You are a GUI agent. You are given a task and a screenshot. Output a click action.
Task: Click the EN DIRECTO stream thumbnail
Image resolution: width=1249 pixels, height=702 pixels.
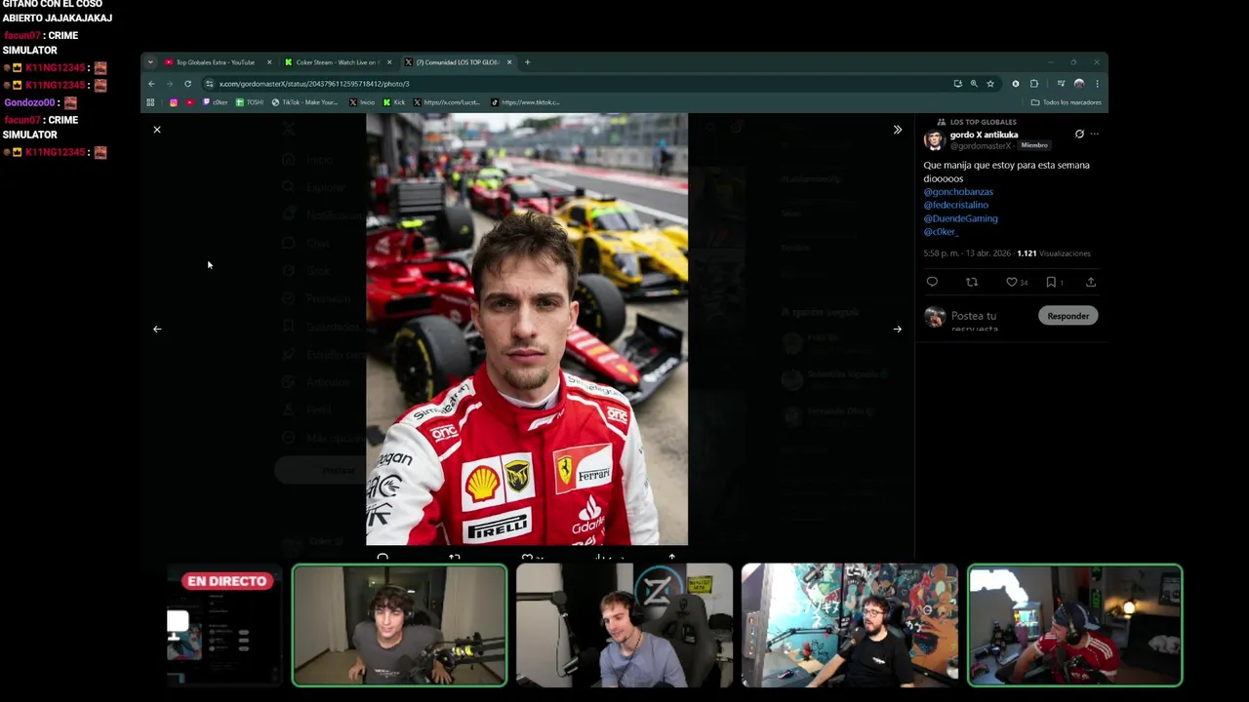tap(224, 625)
